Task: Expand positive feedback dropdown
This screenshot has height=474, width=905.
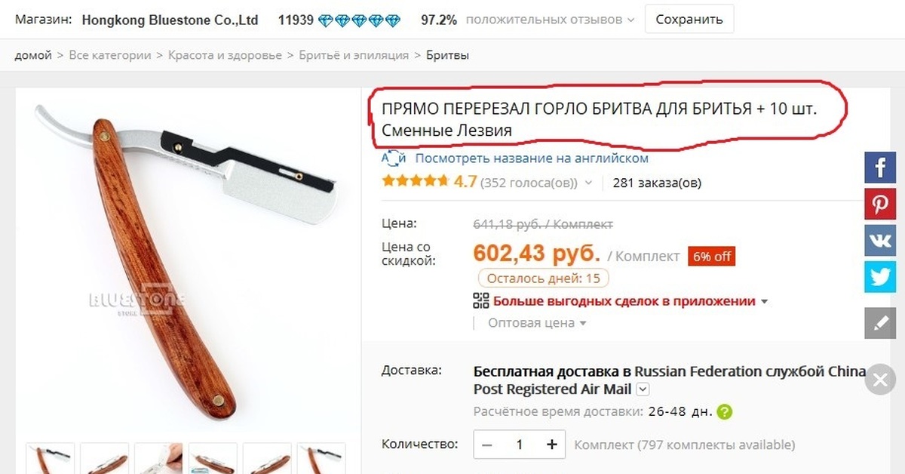Action: pyautogui.click(x=630, y=20)
